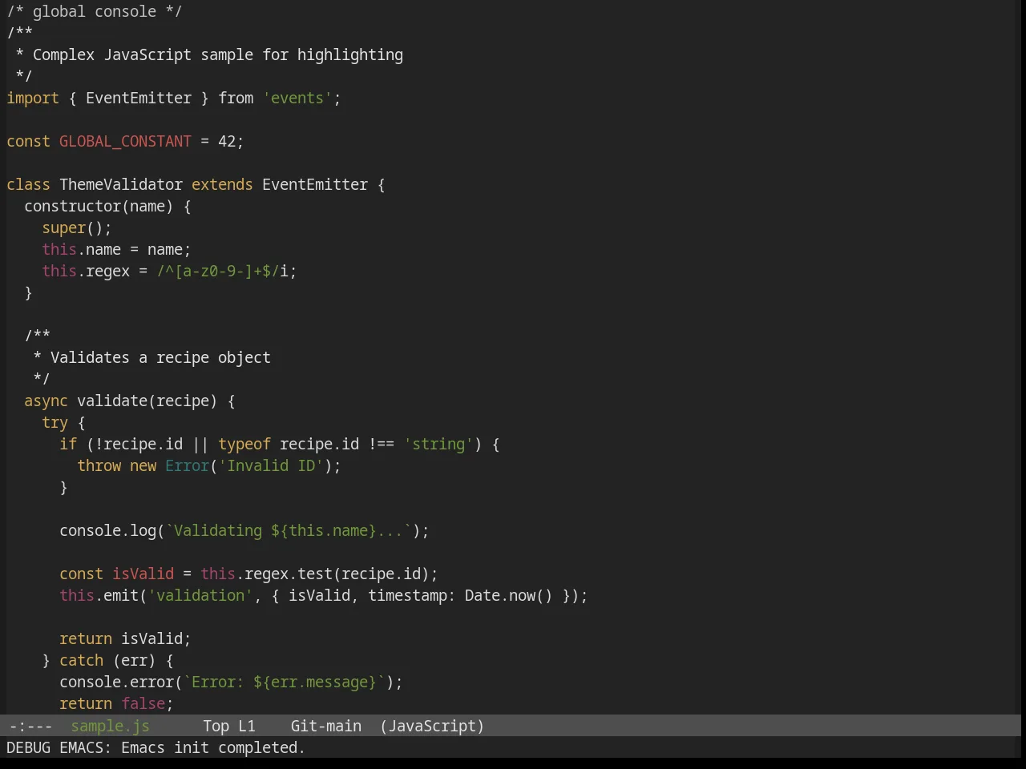Click the timestamp key in emit object

tap(408, 596)
